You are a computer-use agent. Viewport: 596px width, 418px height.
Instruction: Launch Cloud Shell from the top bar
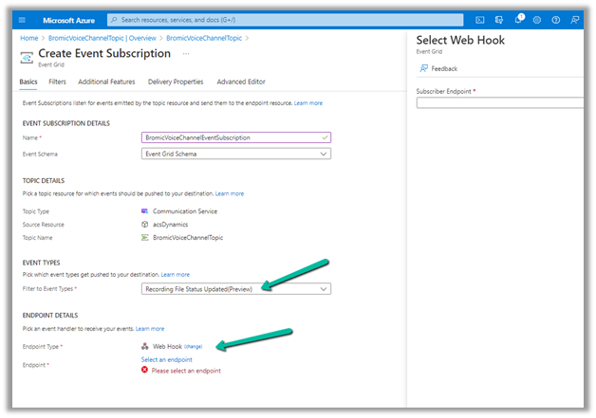coord(480,19)
